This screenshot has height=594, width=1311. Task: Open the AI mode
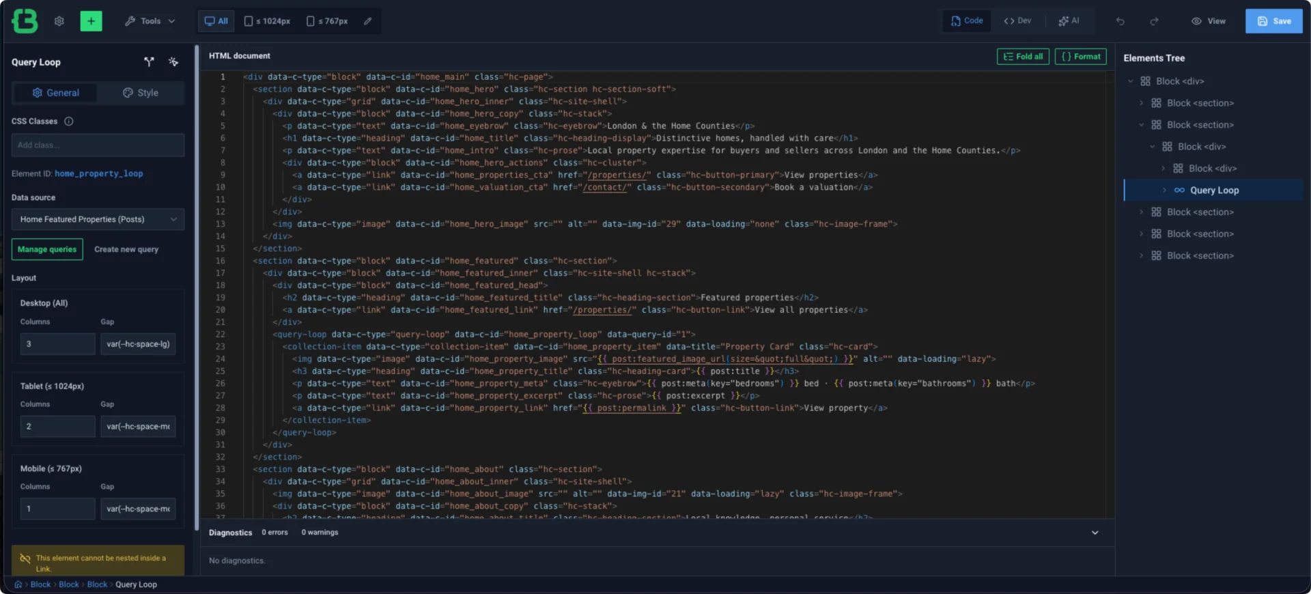(1069, 21)
